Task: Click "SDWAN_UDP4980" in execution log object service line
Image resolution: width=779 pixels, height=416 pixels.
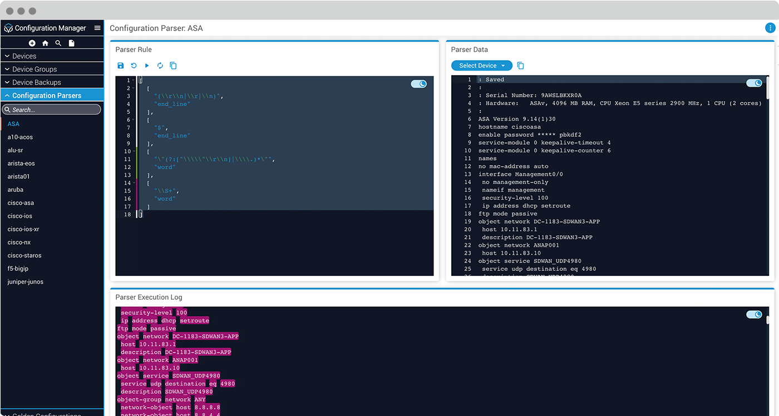Action: (196, 376)
